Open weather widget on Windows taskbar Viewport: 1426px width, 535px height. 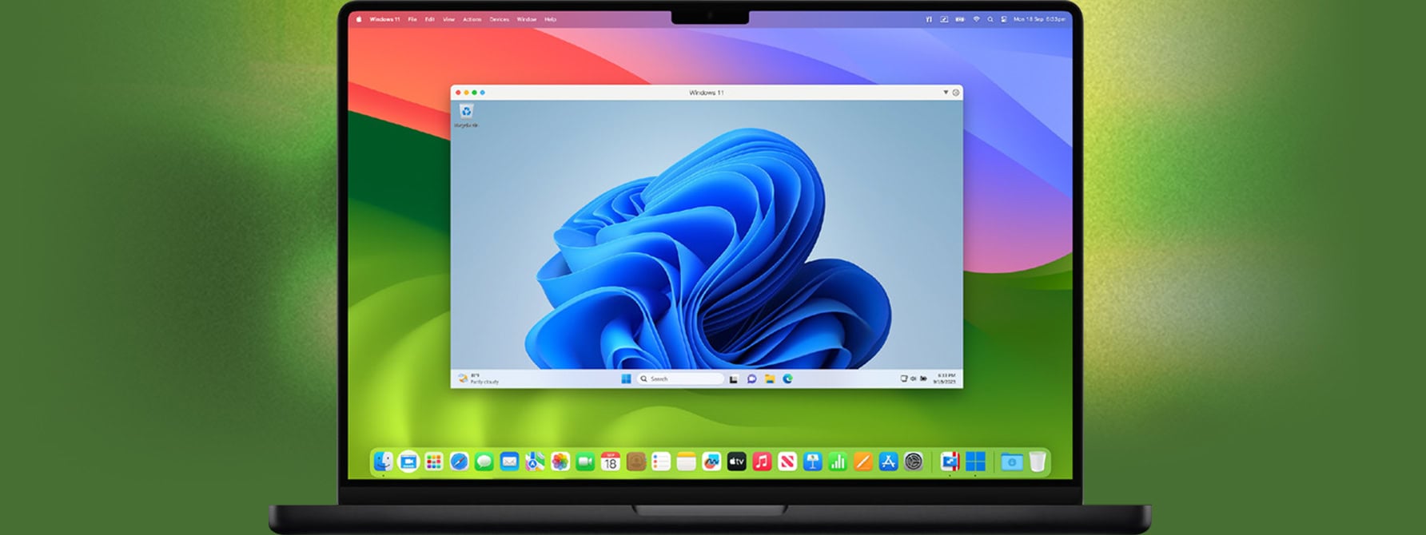click(478, 378)
